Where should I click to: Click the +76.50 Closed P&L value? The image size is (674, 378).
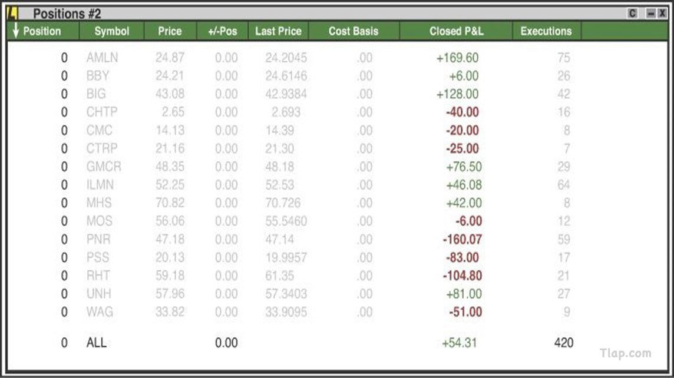tap(464, 166)
